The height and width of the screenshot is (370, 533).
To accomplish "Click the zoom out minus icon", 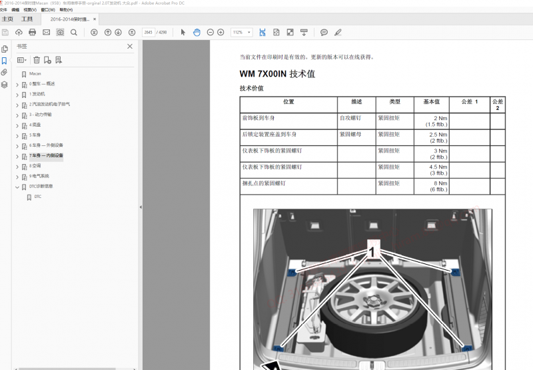I will click(x=211, y=32).
